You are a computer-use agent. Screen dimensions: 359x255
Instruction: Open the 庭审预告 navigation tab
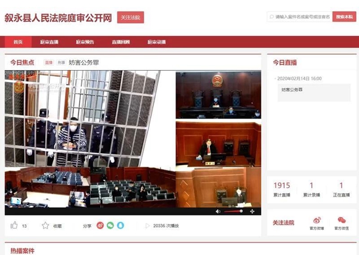(x=85, y=42)
